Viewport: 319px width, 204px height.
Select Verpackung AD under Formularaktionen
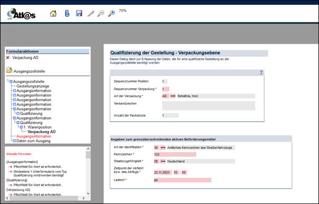(x=25, y=58)
